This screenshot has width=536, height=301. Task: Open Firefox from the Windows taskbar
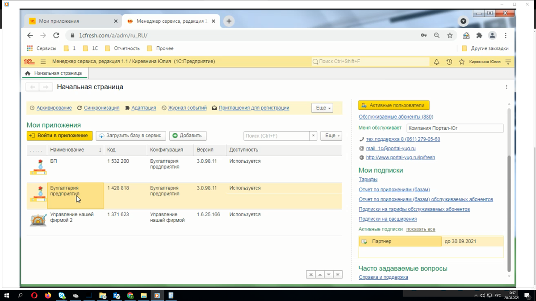pyautogui.click(x=48, y=295)
